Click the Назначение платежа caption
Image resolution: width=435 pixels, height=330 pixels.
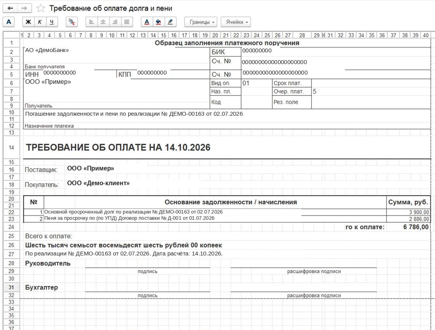pos(49,126)
